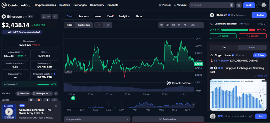Pause handle on the history range chart
Image resolution: width=270 pixels, height=123 pixels.
pos(194,105)
